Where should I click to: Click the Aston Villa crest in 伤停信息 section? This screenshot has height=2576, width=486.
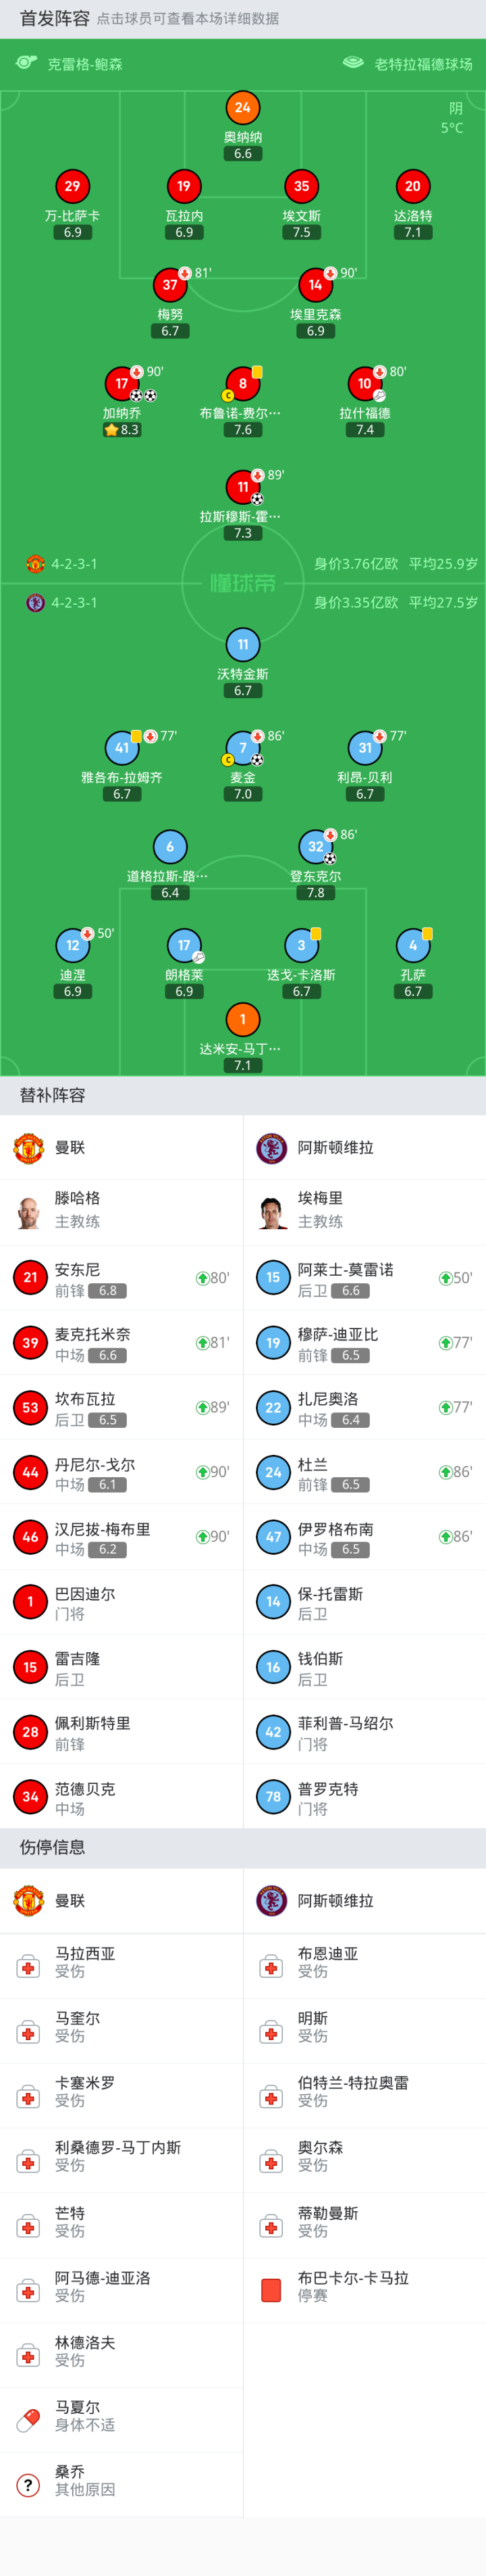pos(271,1900)
